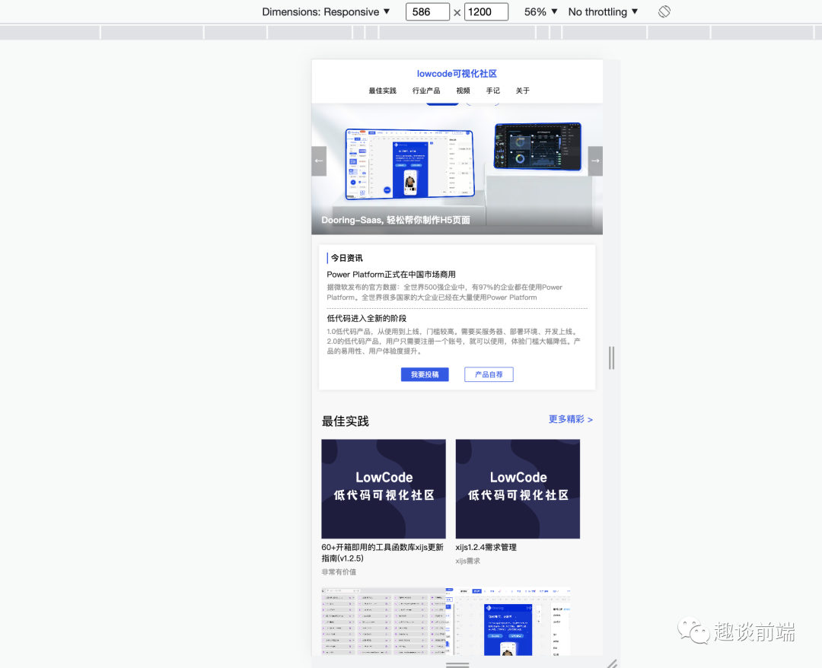The height and width of the screenshot is (668, 822).
Task: Click the carousel left arrow
Action: (319, 161)
